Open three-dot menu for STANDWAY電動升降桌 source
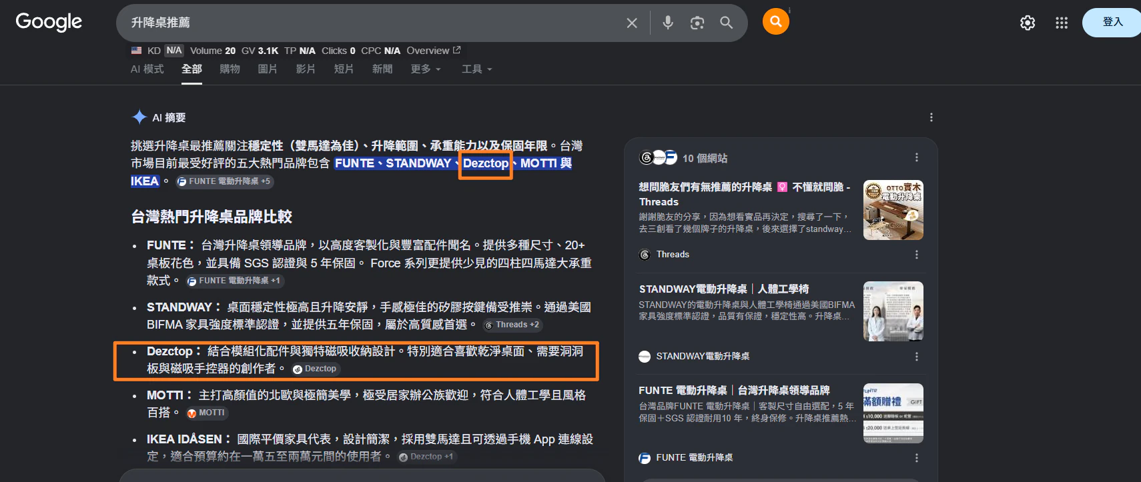This screenshot has width=1141, height=482. pos(917,357)
